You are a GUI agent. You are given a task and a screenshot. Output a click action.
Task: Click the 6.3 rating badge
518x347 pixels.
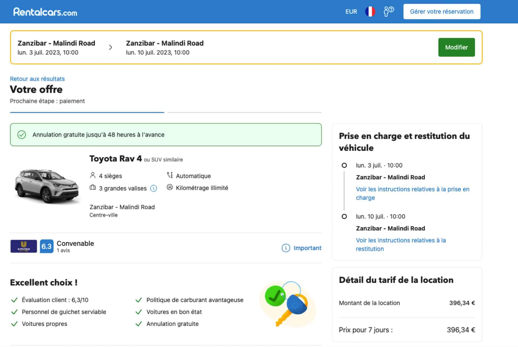tap(46, 246)
